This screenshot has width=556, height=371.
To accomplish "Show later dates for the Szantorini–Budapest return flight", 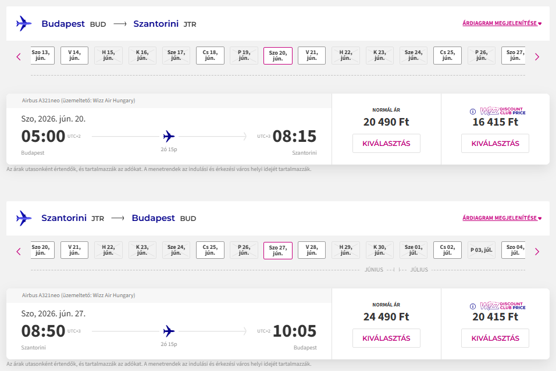I will tap(537, 251).
